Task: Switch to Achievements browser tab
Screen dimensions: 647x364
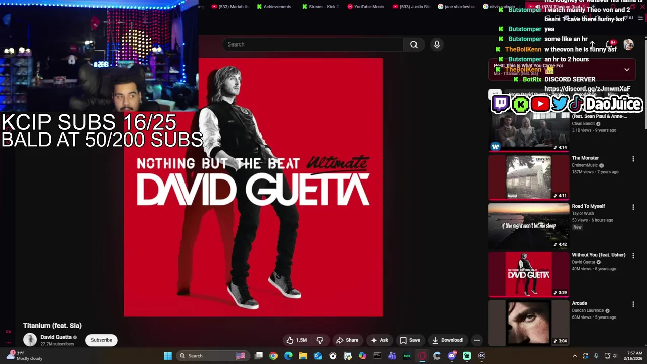Action: click(x=274, y=7)
